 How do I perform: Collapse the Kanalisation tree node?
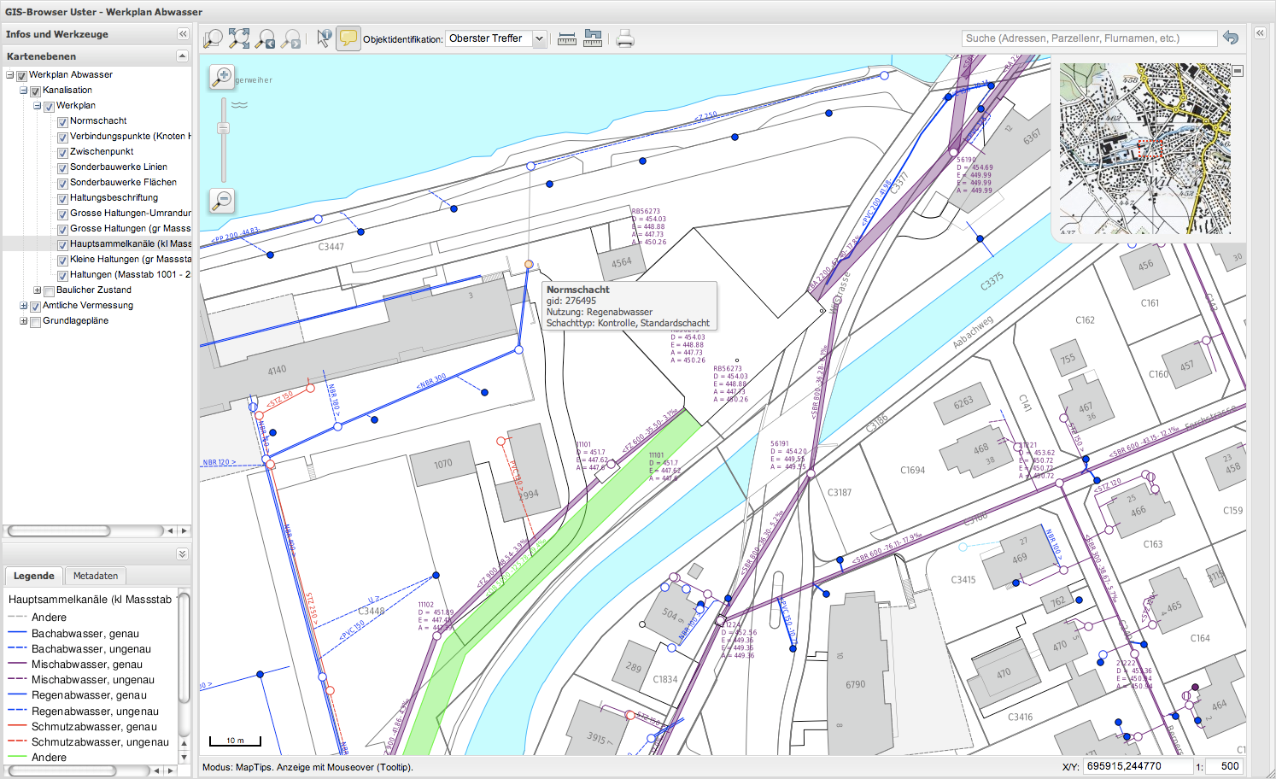(24, 91)
